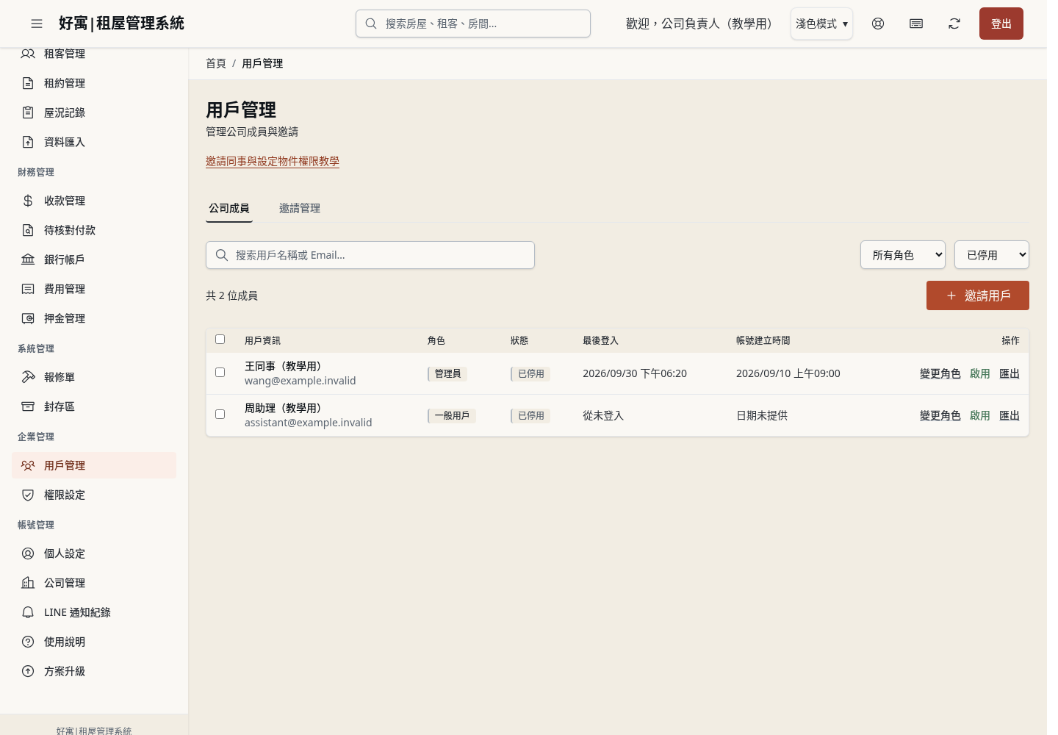Click the 屋況記錄 clipboard icon

pos(28,112)
